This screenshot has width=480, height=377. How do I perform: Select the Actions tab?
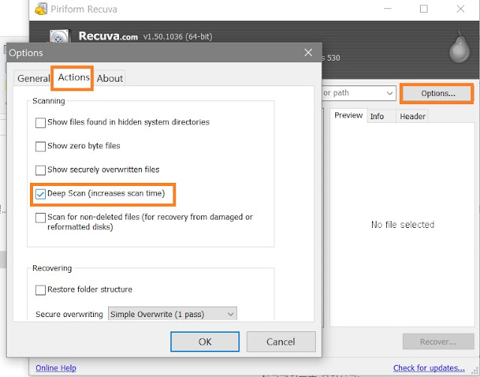[73, 77]
